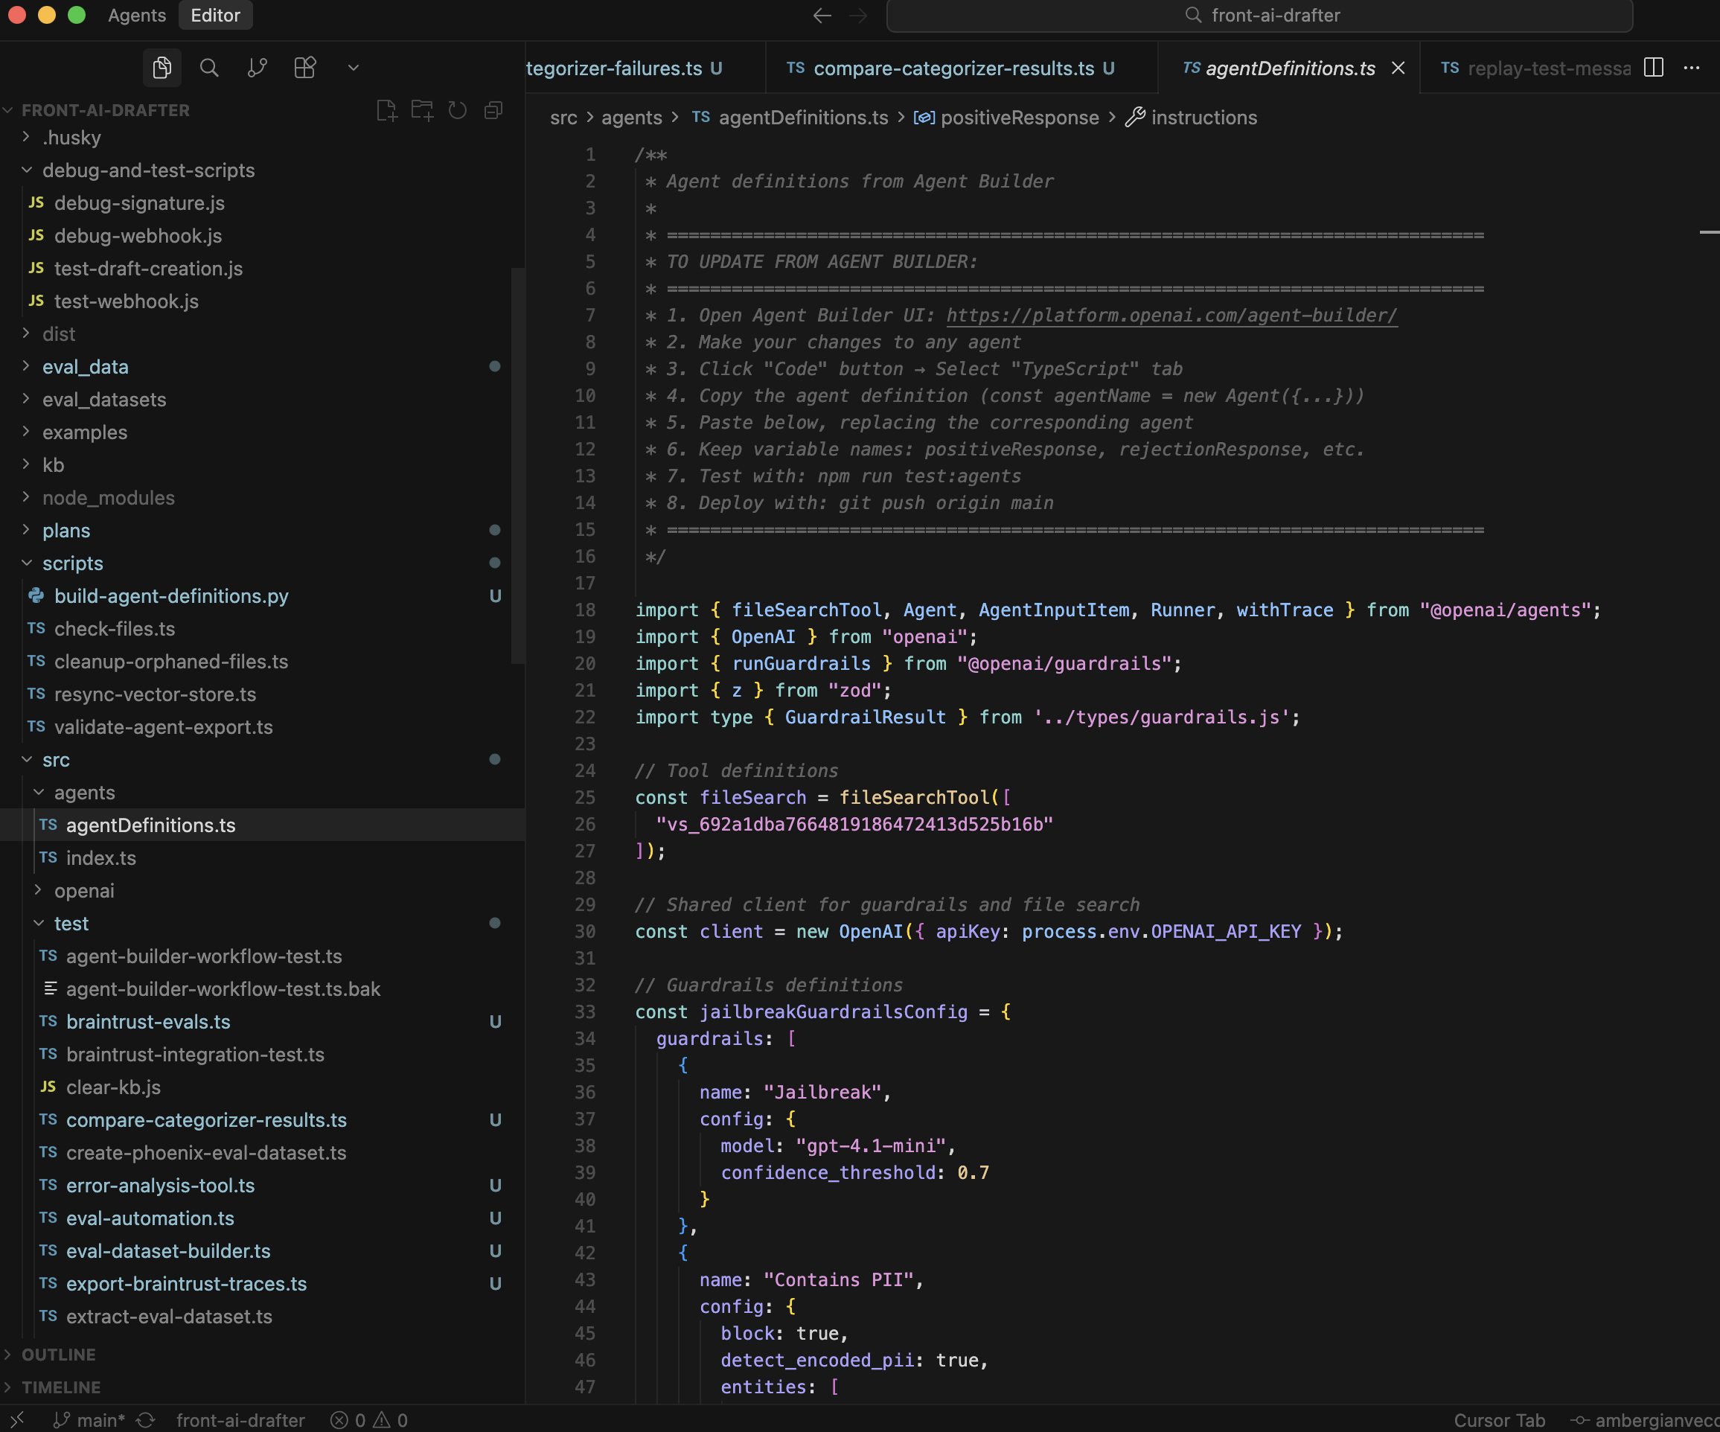
Task: Refresh the file explorer
Action: 457,109
